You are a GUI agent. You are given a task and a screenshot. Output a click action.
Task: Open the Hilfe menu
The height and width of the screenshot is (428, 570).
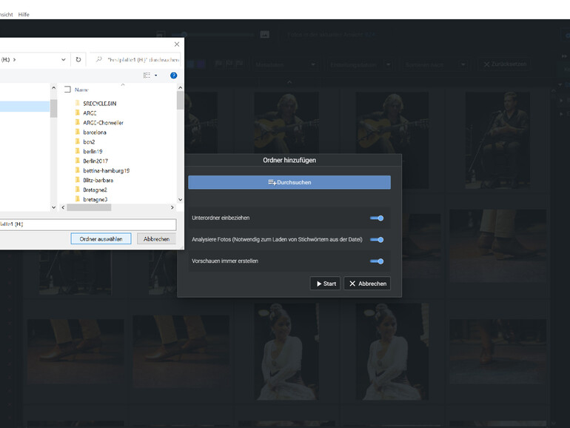pyautogui.click(x=23, y=15)
